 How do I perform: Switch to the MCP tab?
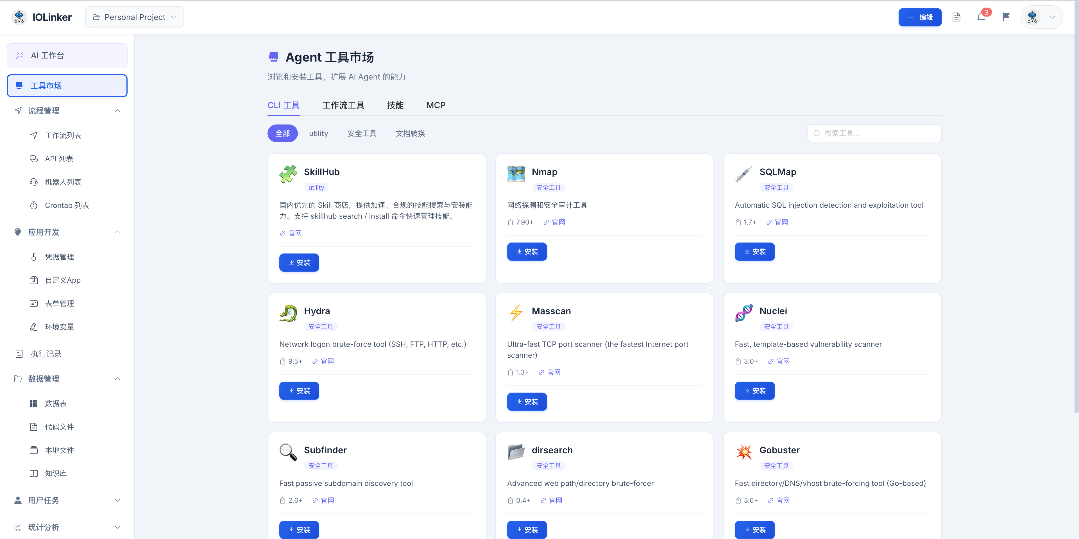point(436,105)
